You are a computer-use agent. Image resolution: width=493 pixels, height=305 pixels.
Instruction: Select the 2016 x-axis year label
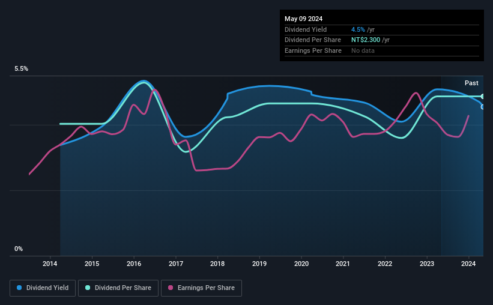[x=134, y=264]
